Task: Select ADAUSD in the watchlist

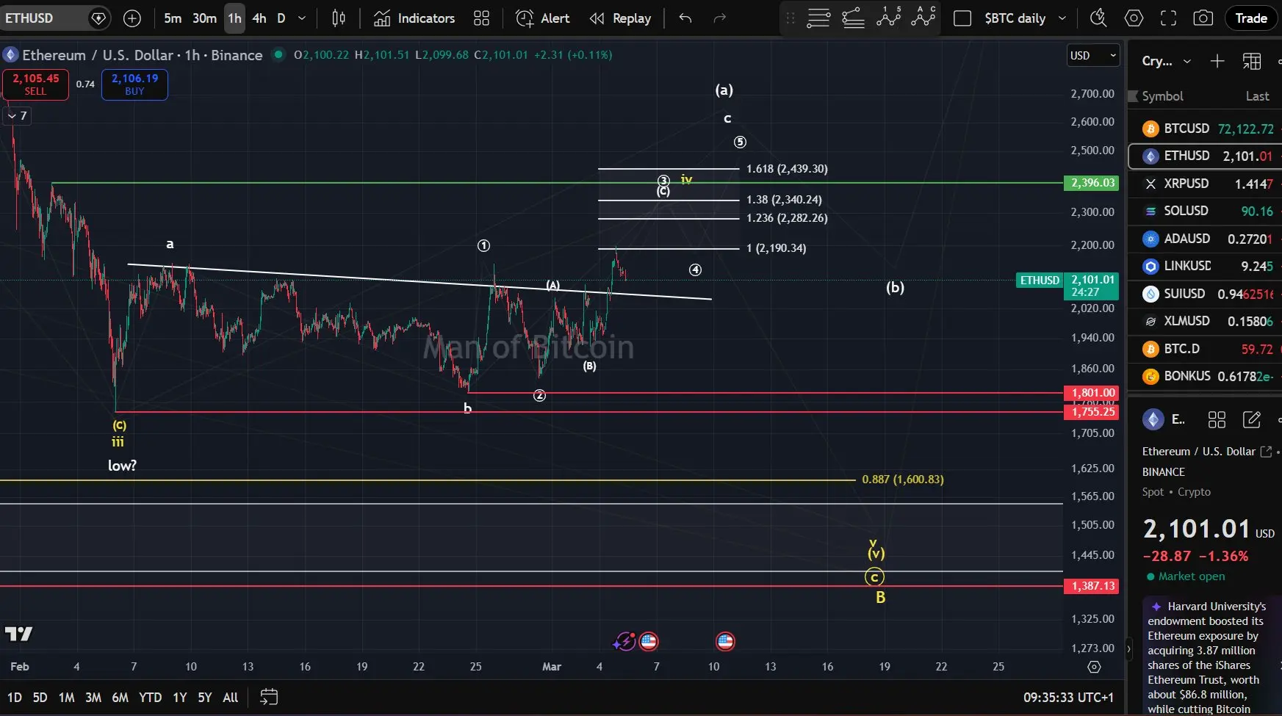Action: [x=1205, y=239]
